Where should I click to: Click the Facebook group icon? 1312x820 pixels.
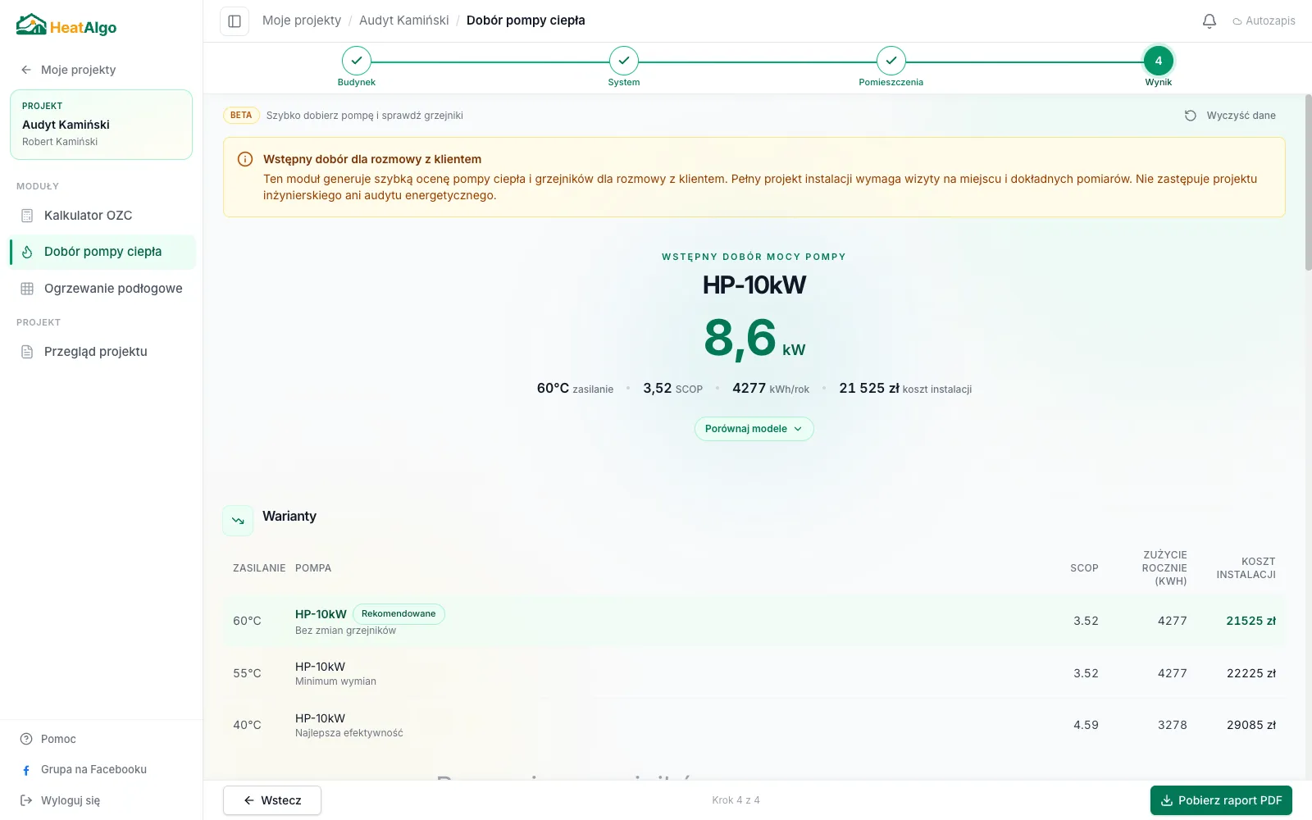26,770
